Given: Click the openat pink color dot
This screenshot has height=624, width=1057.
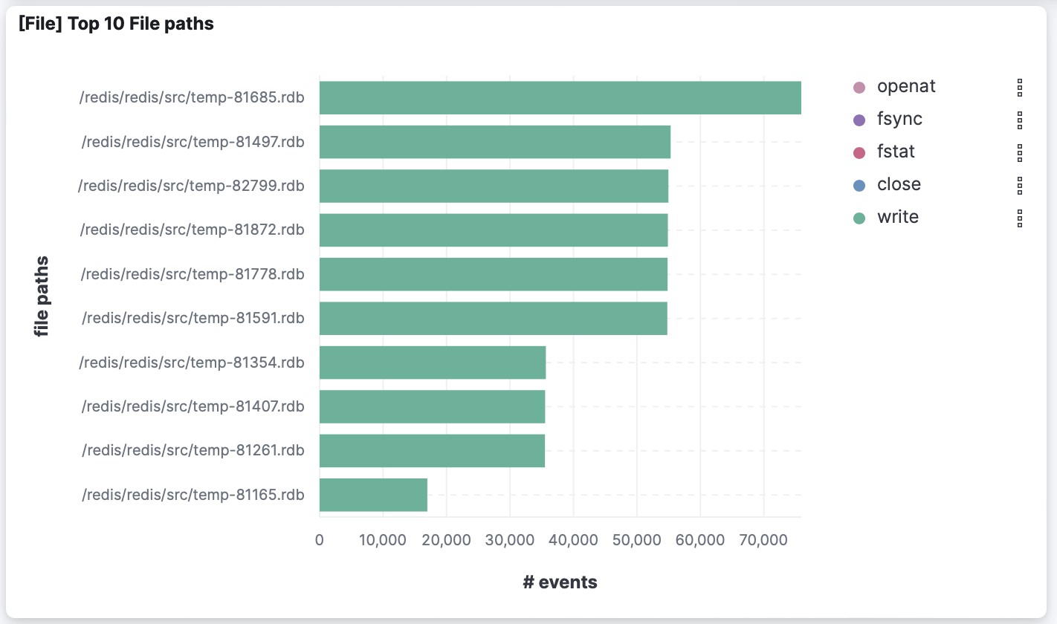Looking at the screenshot, I should [x=859, y=88].
